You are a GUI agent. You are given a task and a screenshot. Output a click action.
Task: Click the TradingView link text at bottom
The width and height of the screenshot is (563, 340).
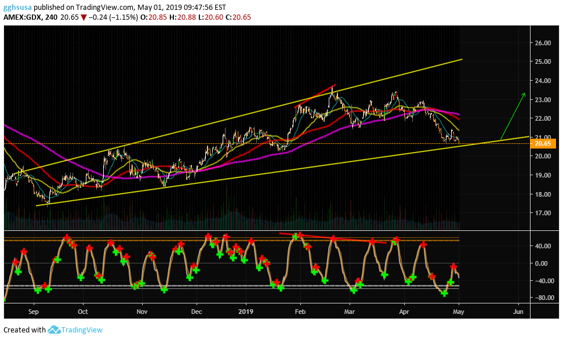(x=82, y=330)
